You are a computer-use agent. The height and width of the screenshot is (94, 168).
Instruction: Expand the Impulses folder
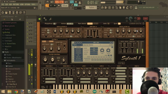click(x=8, y=46)
